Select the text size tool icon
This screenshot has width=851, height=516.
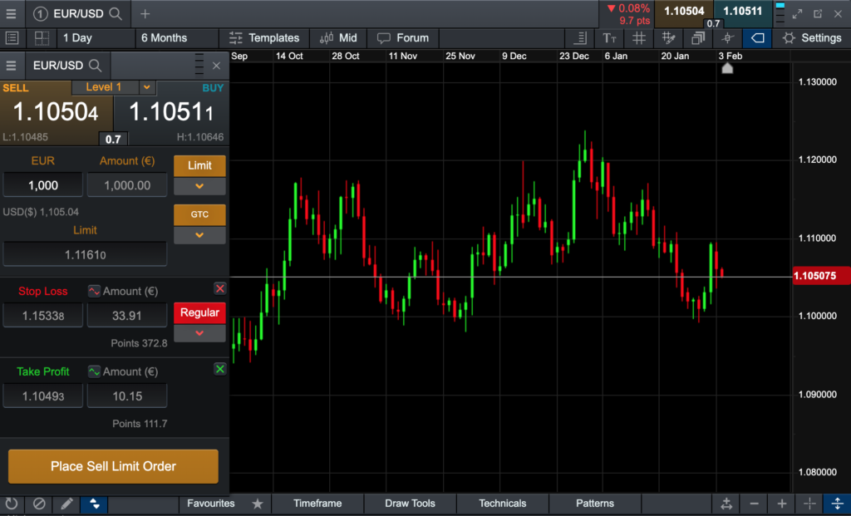pos(610,38)
